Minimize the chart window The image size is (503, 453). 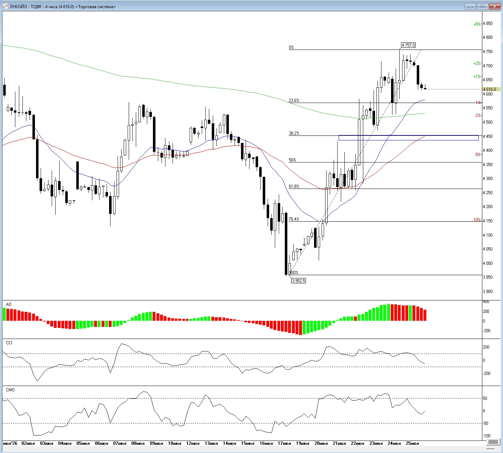(x=471, y=6)
